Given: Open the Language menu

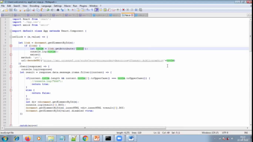Looking at the screenshot, I should 46,6.
